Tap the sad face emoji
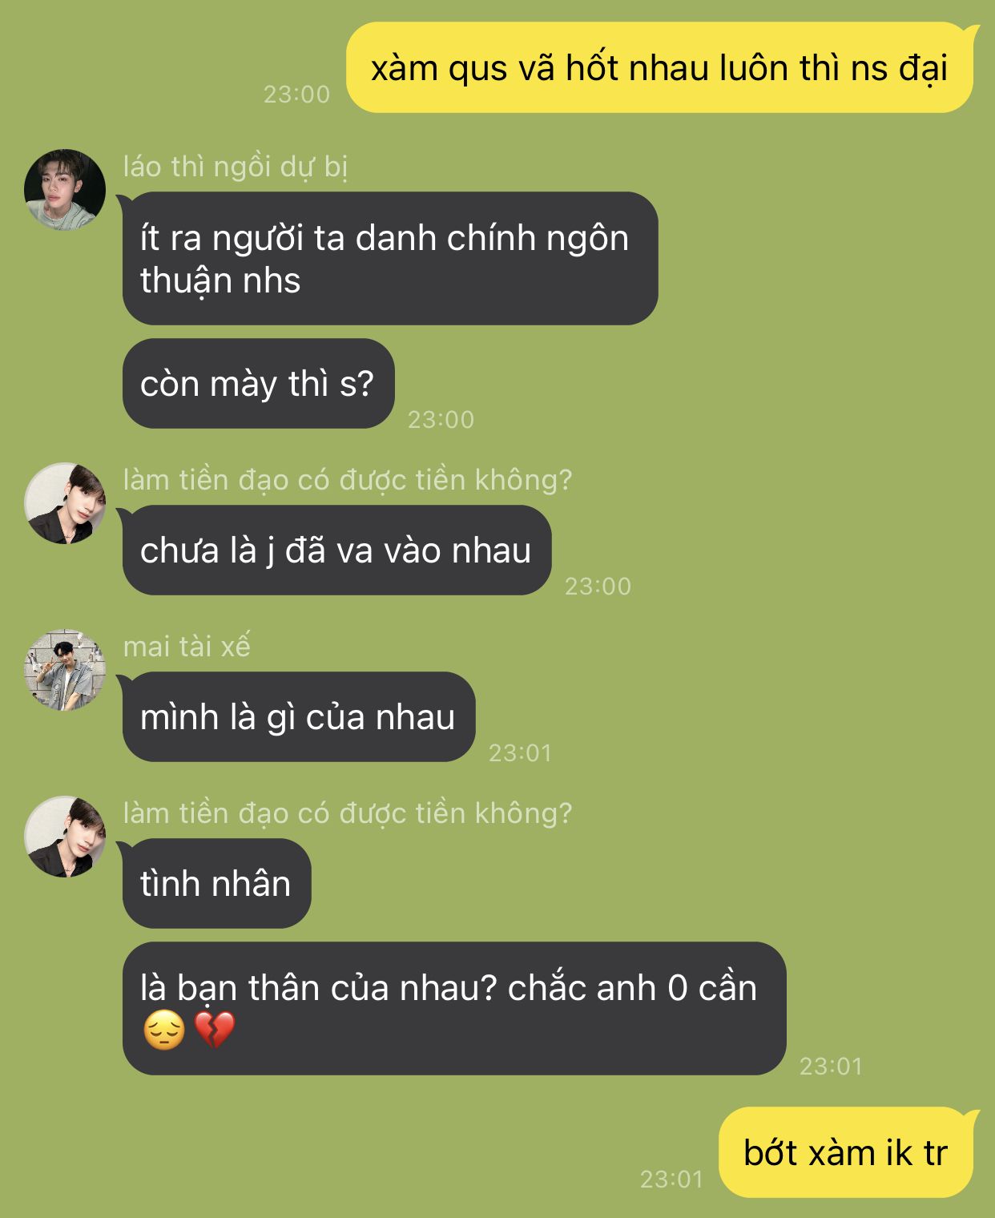Viewport: 995px width, 1218px height. tap(164, 1030)
